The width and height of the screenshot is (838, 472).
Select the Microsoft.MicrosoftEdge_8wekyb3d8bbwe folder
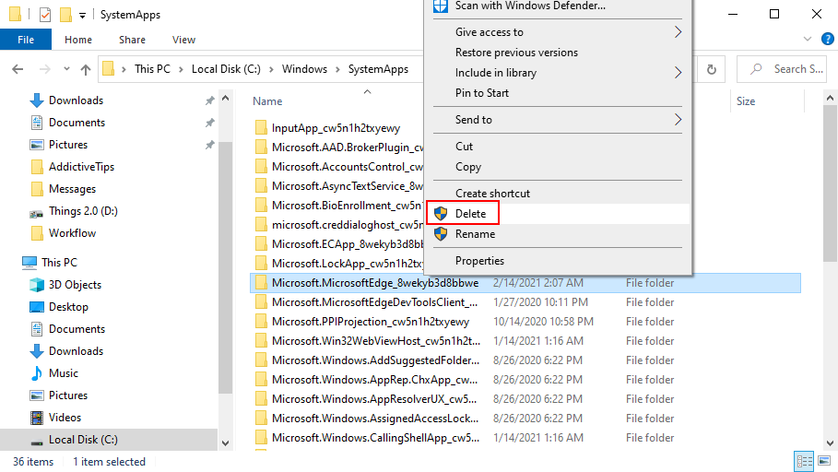[x=525, y=283]
